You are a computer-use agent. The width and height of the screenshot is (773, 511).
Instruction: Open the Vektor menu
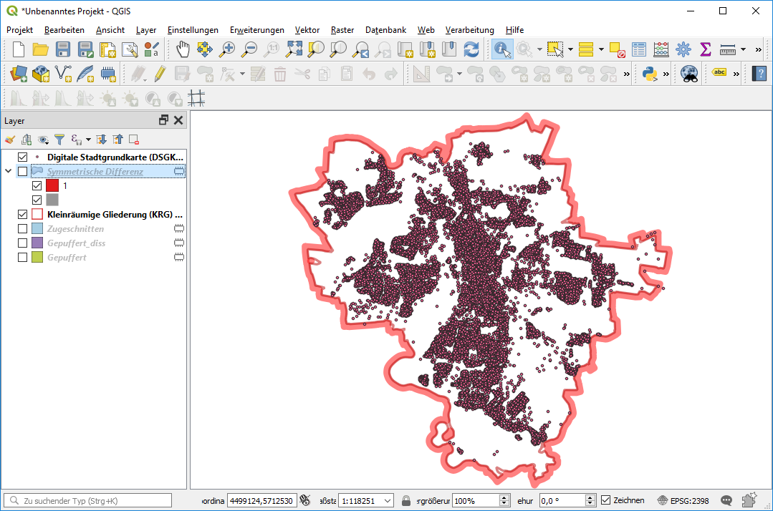pos(307,30)
